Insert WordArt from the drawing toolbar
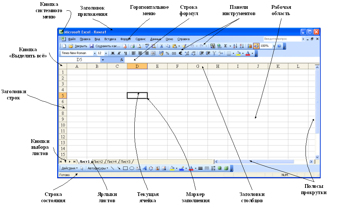 (x=145, y=168)
